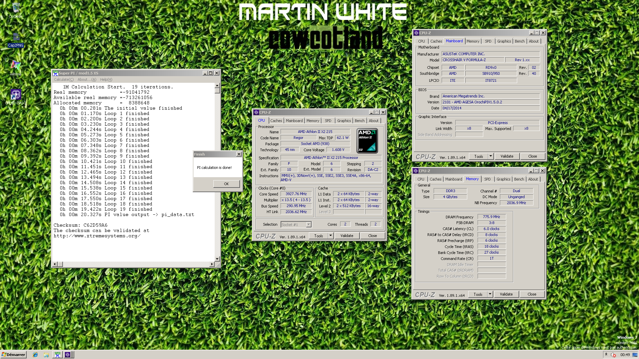
Task: Click Close in Mainboard CPU-Z window
Action: click(532, 157)
